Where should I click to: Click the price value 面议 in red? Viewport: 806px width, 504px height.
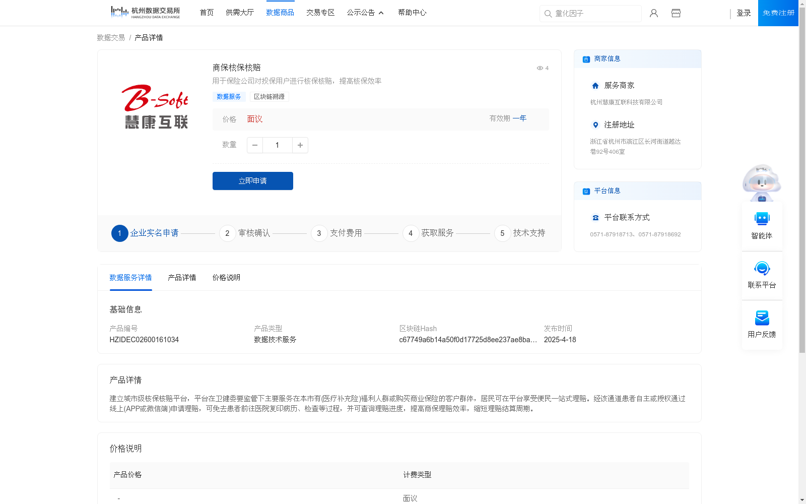tap(255, 119)
